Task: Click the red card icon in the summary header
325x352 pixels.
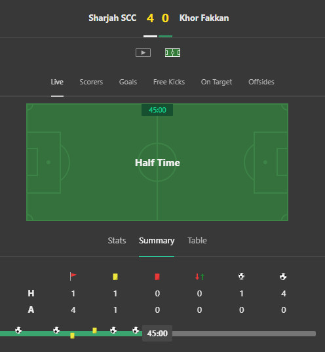Action: [x=157, y=277]
